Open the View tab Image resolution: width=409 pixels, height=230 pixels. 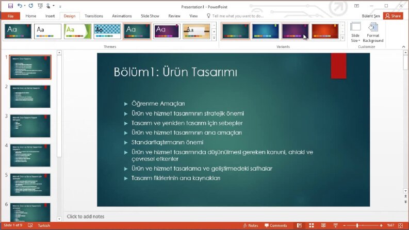[x=193, y=16]
